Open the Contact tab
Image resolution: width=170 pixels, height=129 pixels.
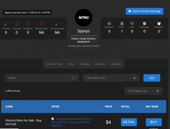[100, 64]
